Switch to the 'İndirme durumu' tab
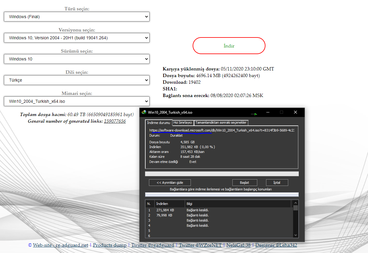 click(158, 122)
